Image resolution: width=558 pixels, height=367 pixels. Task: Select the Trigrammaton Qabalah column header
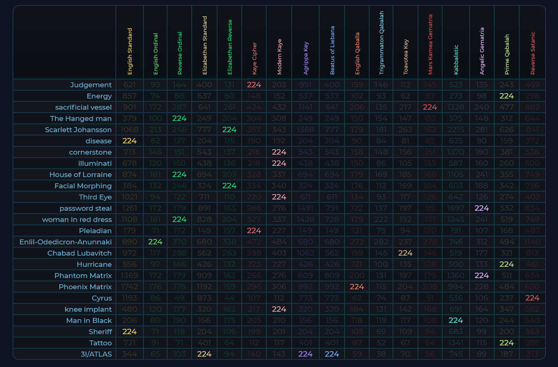click(382, 43)
